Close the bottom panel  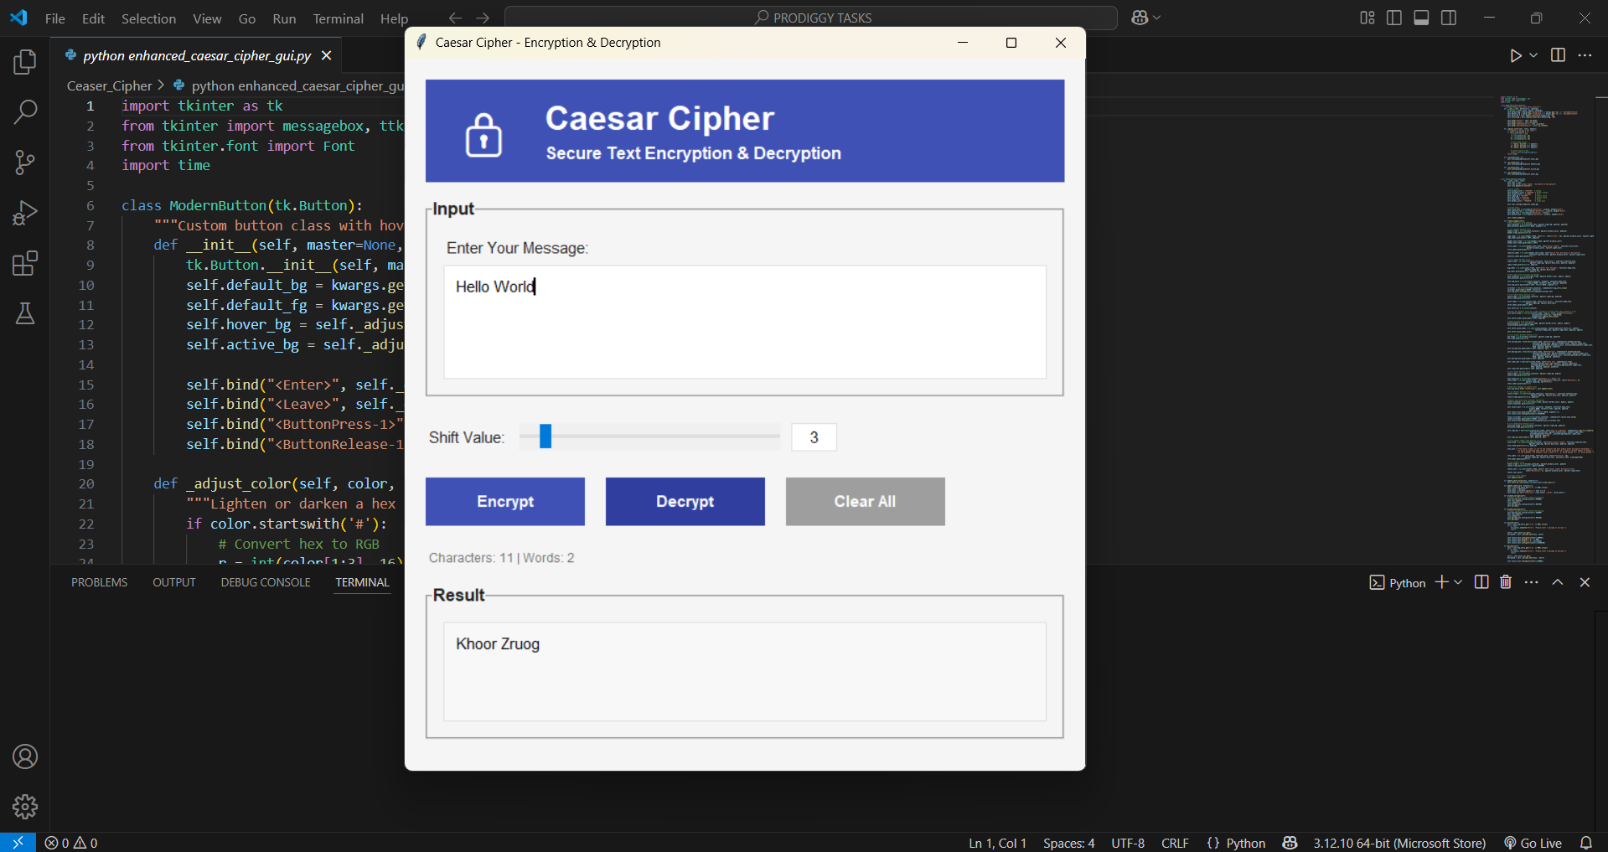click(1585, 582)
